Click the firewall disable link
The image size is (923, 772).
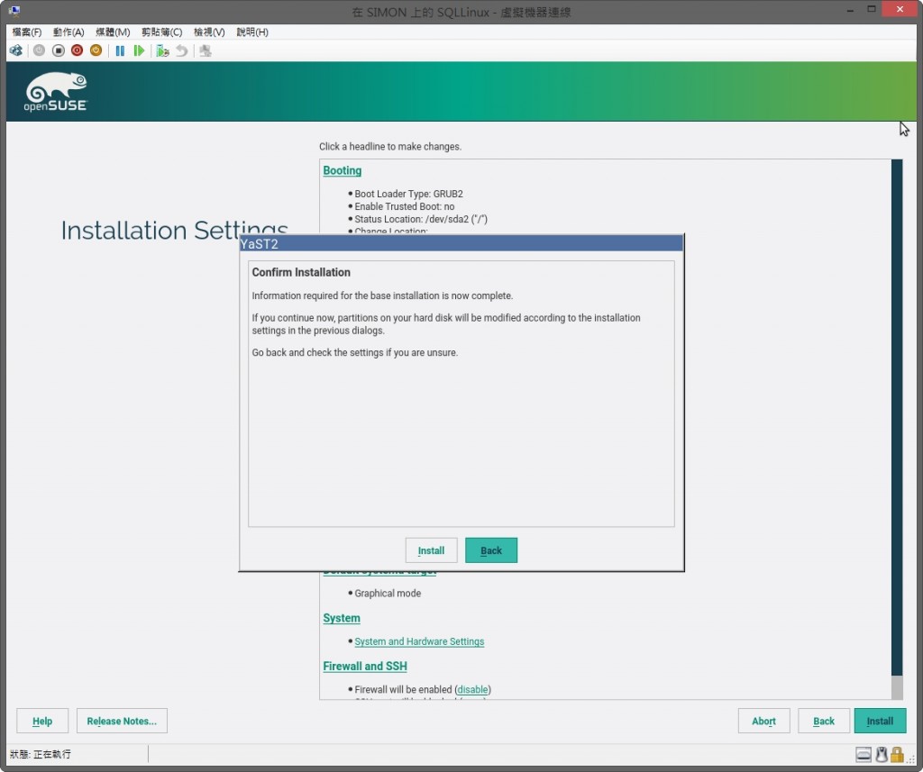(472, 690)
